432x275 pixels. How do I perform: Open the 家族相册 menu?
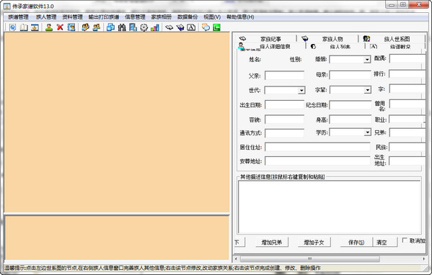point(161,17)
